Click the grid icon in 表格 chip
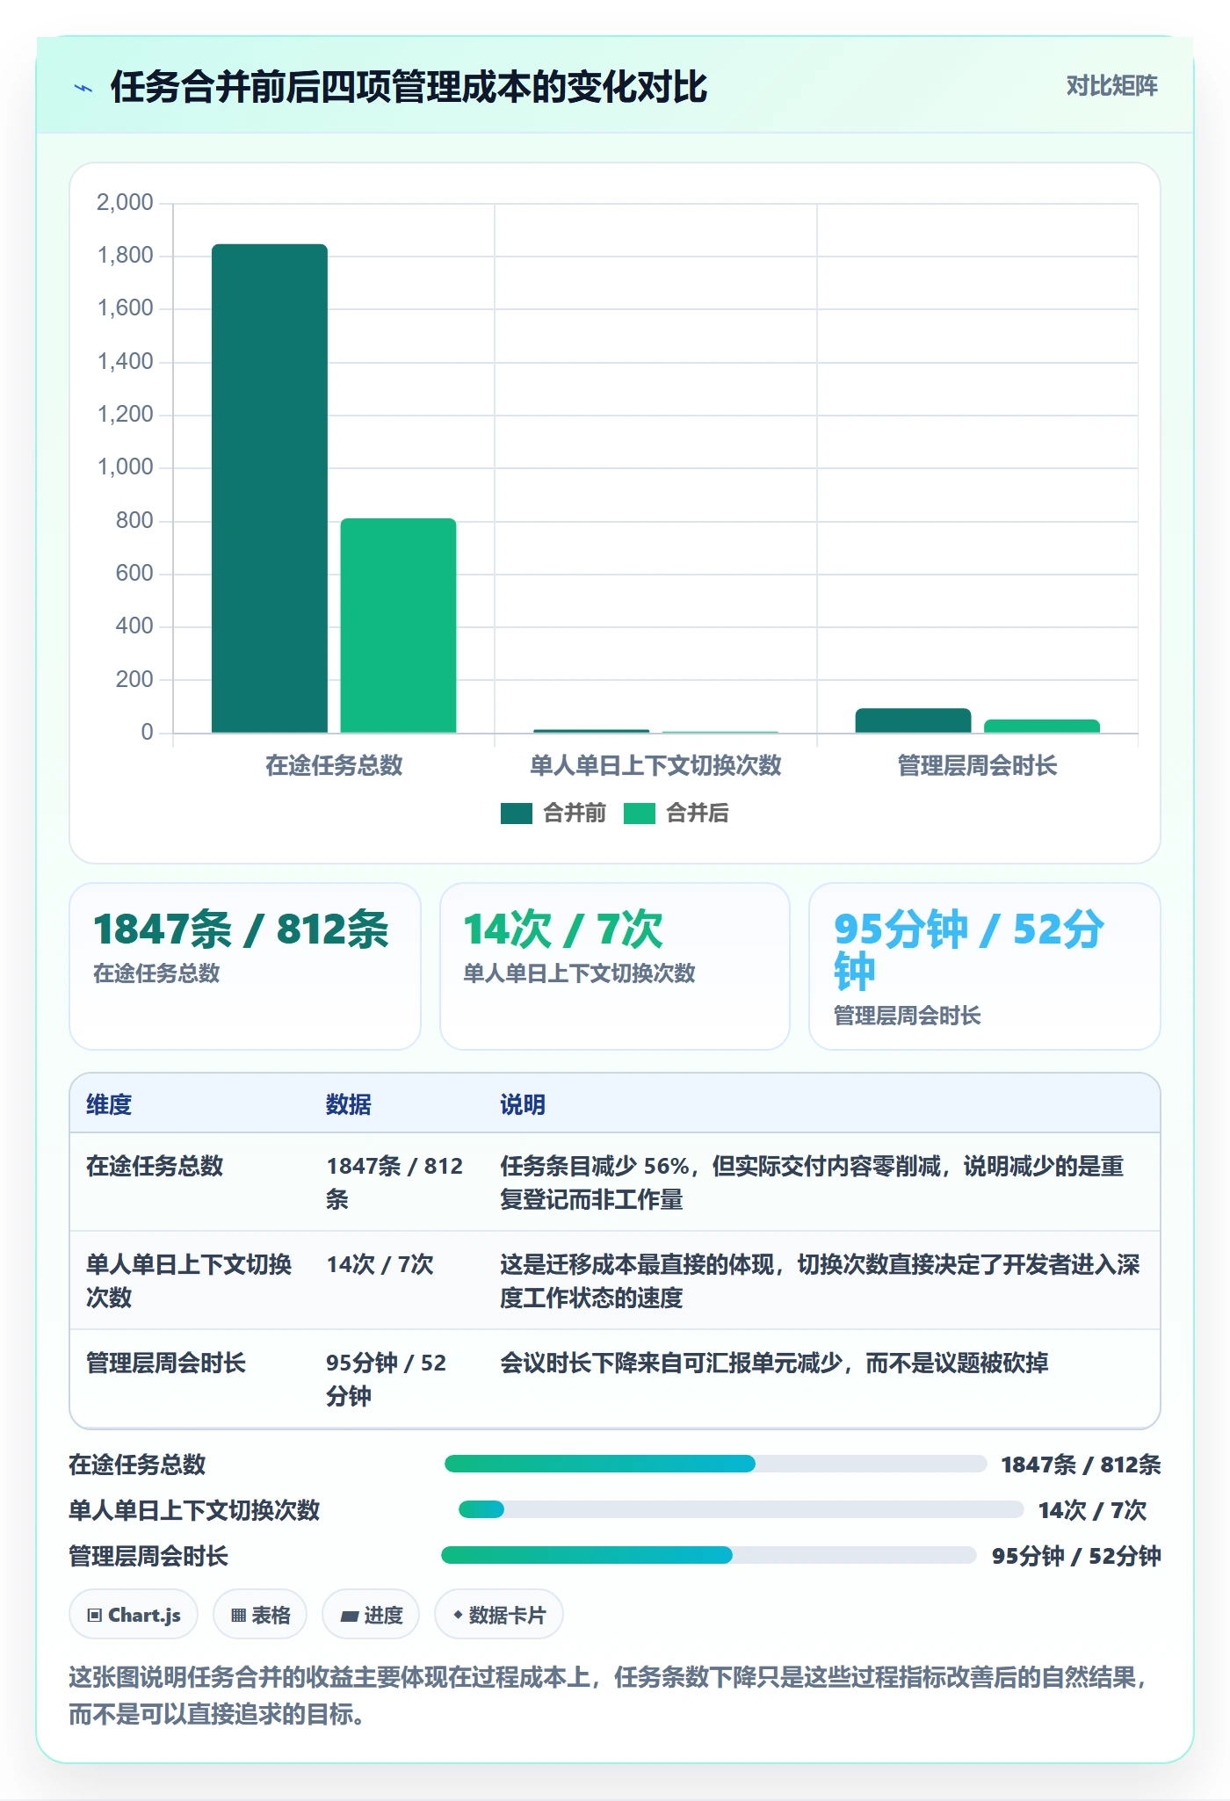 [238, 1615]
